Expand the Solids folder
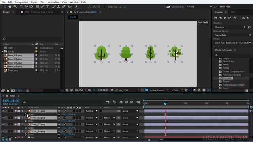This screenshot has width=253, height=142. pos(2,52)
